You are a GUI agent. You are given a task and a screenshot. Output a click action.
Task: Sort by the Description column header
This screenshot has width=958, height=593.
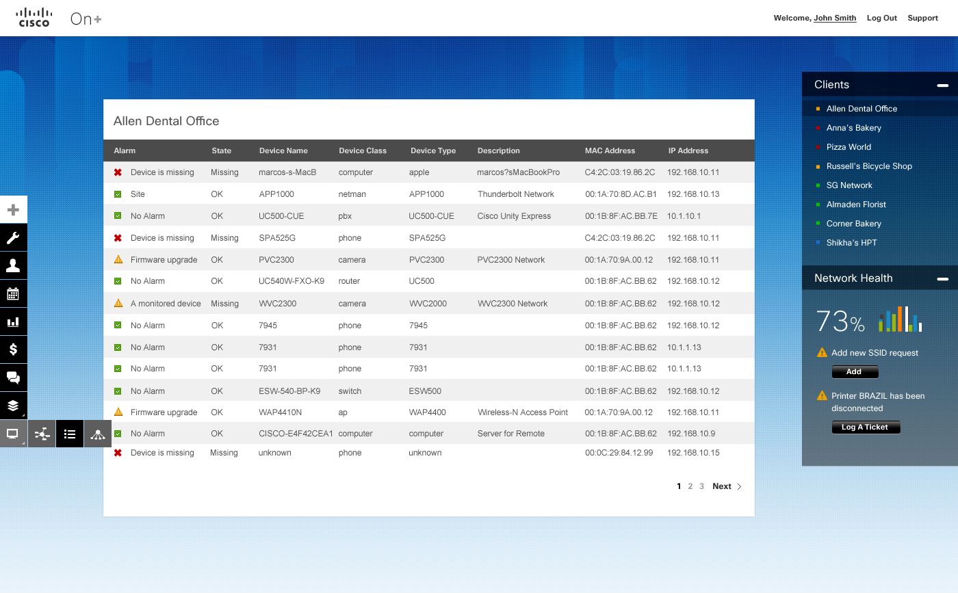pyautogui.click(x=499, y=150)
